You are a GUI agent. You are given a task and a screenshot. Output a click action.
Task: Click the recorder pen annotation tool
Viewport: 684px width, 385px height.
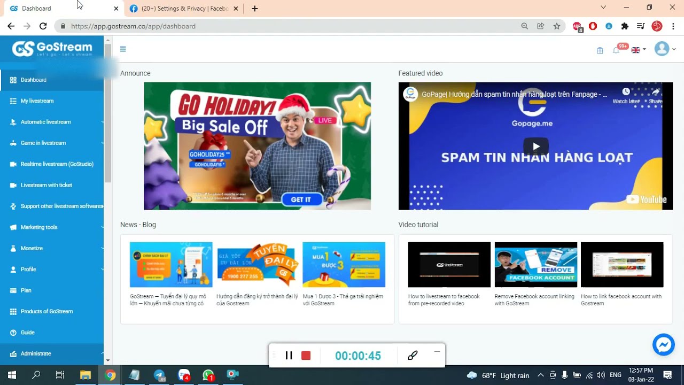click(413, 356)
